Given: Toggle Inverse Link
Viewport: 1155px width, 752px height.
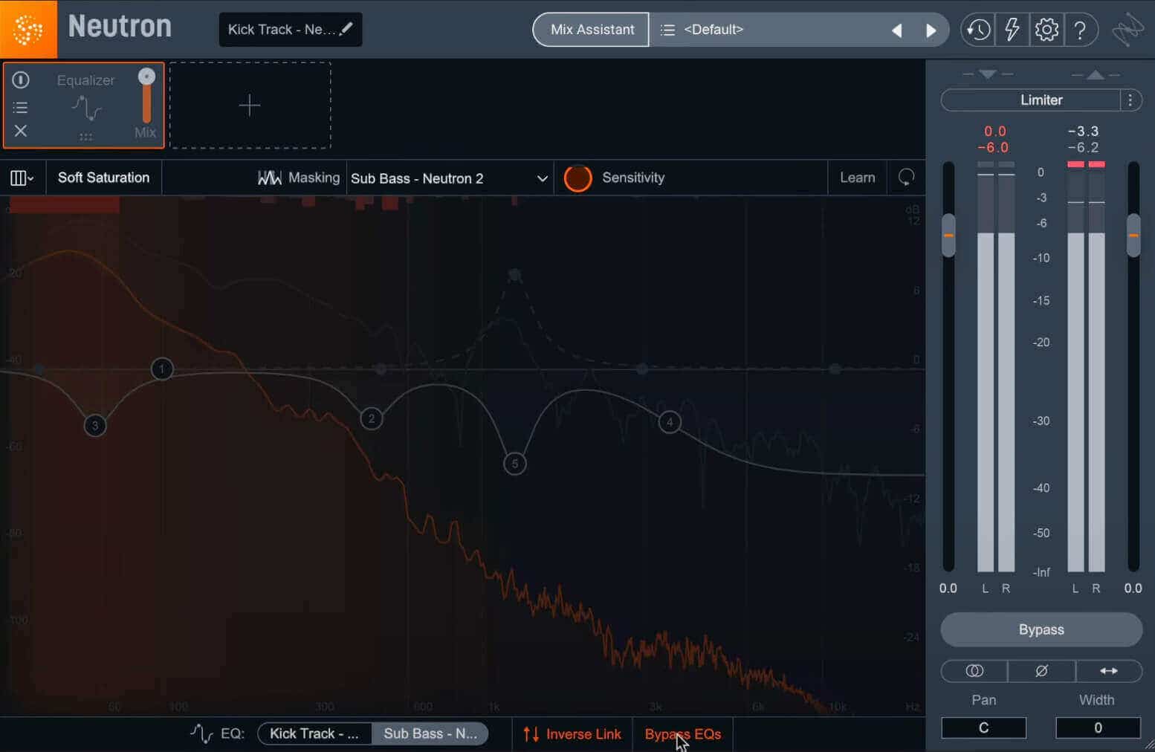Looking at the screenshot, I should (x=572, y=734).
